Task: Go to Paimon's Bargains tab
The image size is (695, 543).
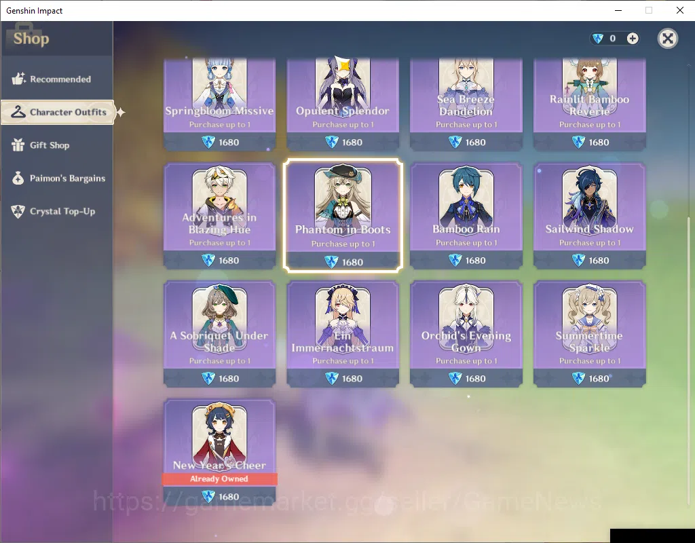Action: (x=57, y=179)
